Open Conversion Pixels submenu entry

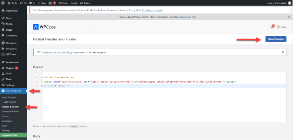[x=10, y=112]
